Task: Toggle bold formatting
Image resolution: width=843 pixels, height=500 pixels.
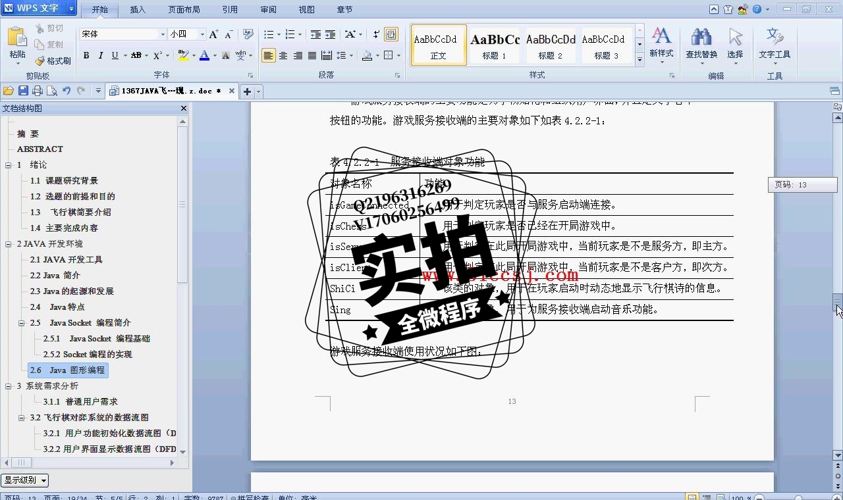Action: (86, 56)
